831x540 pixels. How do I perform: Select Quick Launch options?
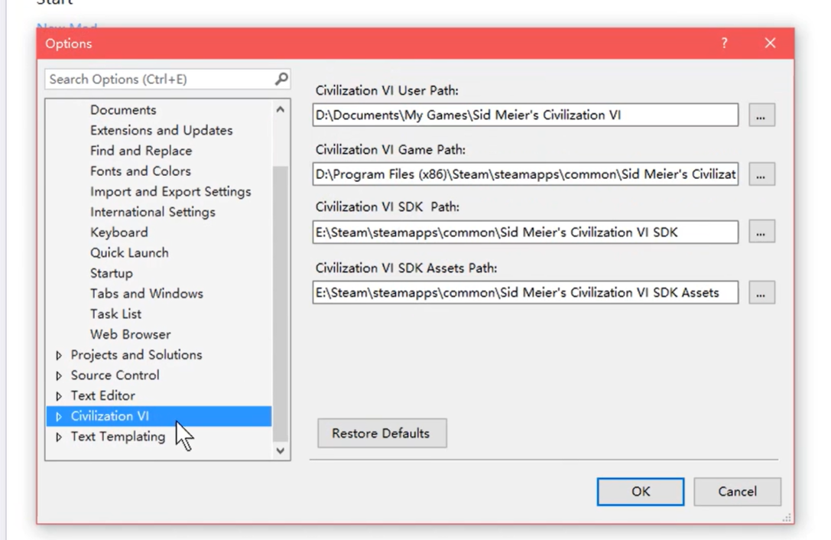(129, 253)
